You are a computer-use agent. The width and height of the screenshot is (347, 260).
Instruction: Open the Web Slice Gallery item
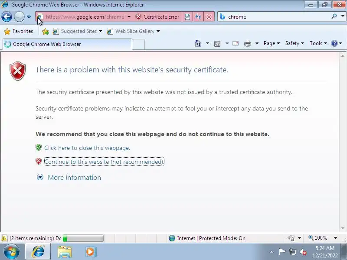(133, 31)
